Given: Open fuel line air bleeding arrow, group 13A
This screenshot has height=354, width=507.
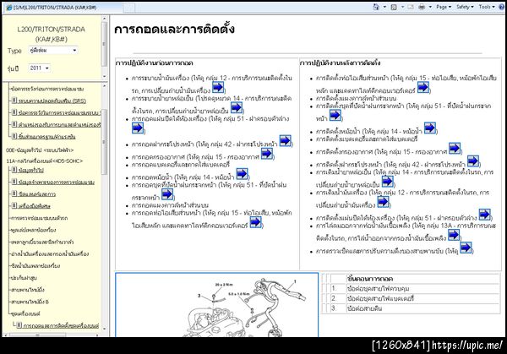Looking at the screenshot, I should (x=454, y=235).
